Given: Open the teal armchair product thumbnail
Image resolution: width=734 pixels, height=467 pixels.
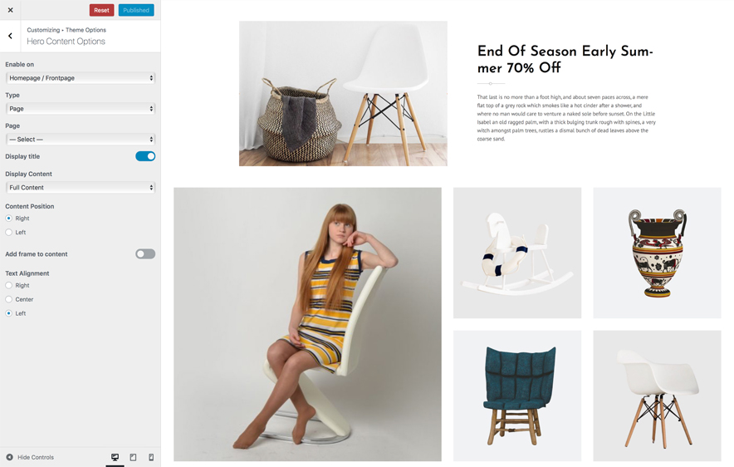Looking at the screenshot, I should tap(516, 396).
